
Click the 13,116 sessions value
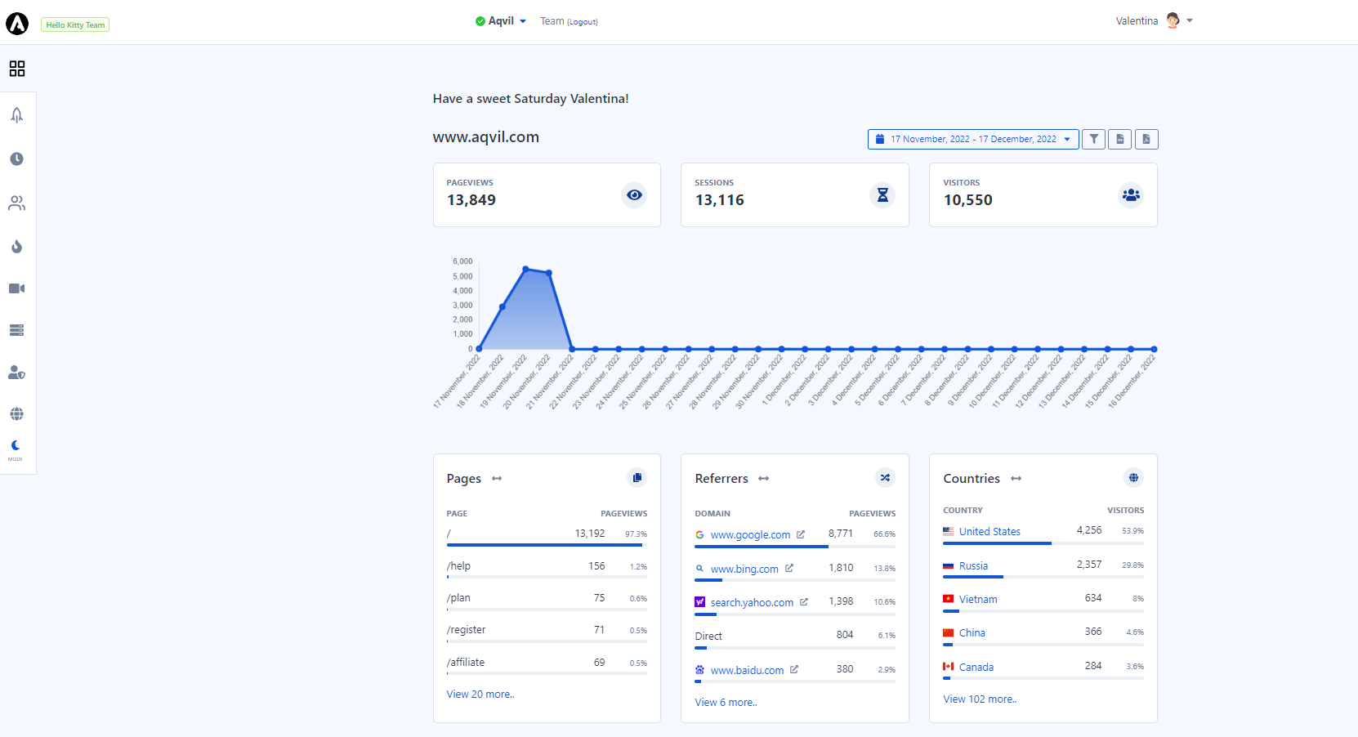pyautogui.click(x=719, y=200)
